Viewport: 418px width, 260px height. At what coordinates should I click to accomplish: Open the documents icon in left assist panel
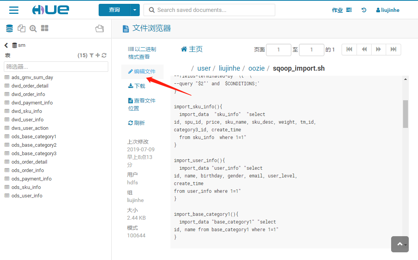(21, 28)
